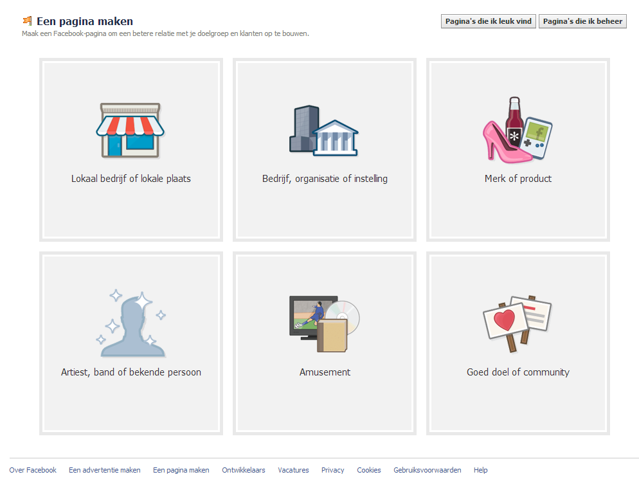Screen dimensions: 639x479
Task: Select 'Artiest, band of bekende persoon' label
Action: click(130, 372)
